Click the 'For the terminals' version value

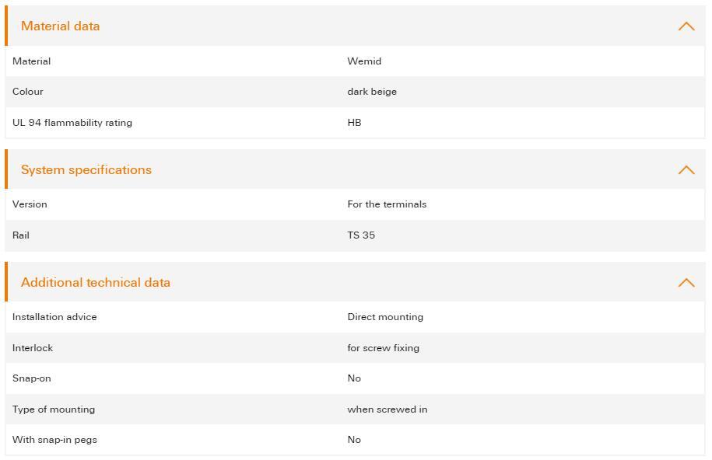[387, 204]
